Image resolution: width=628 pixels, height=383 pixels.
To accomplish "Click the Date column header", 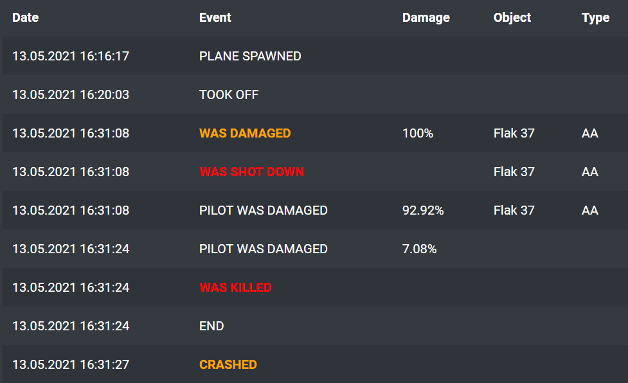I will click(26, 17).
